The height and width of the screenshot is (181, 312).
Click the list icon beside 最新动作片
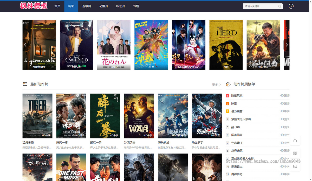25,84
